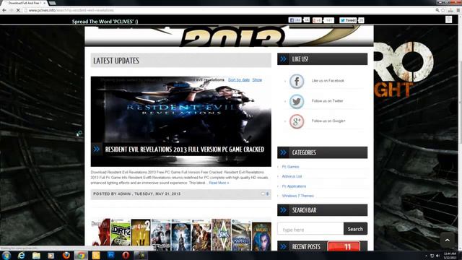Click the zoom magnifier icon in address bar
Screen dimensions: 462x260
pos(437,10)
